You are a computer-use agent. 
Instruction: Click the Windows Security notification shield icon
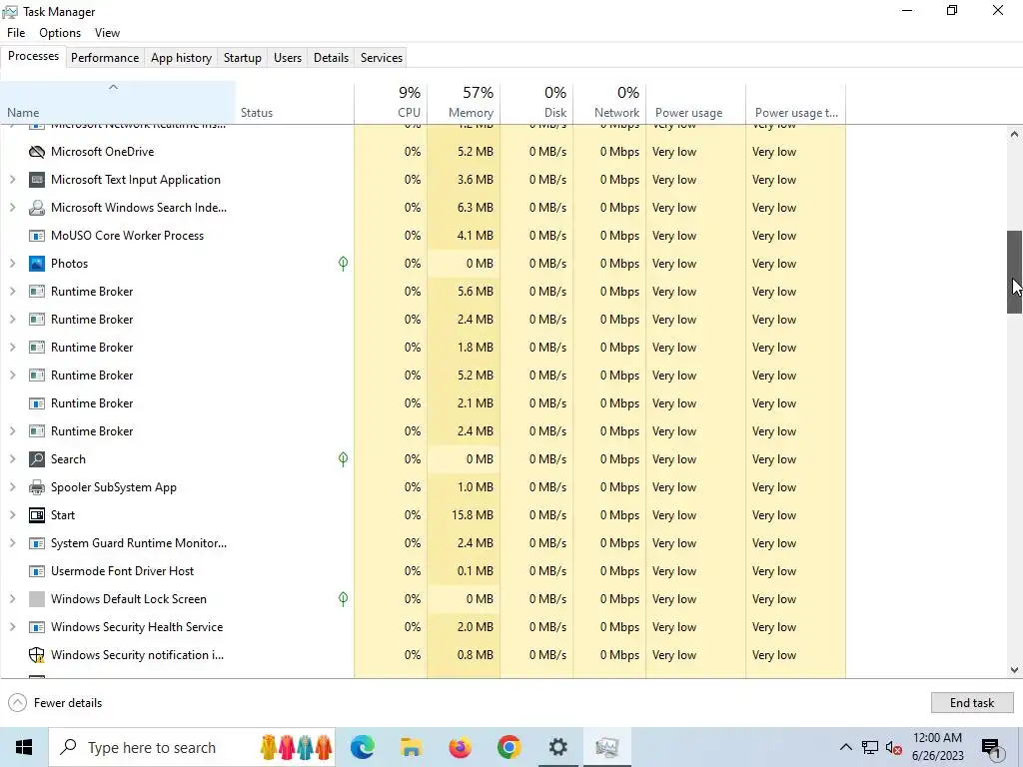tap(37, 655)
